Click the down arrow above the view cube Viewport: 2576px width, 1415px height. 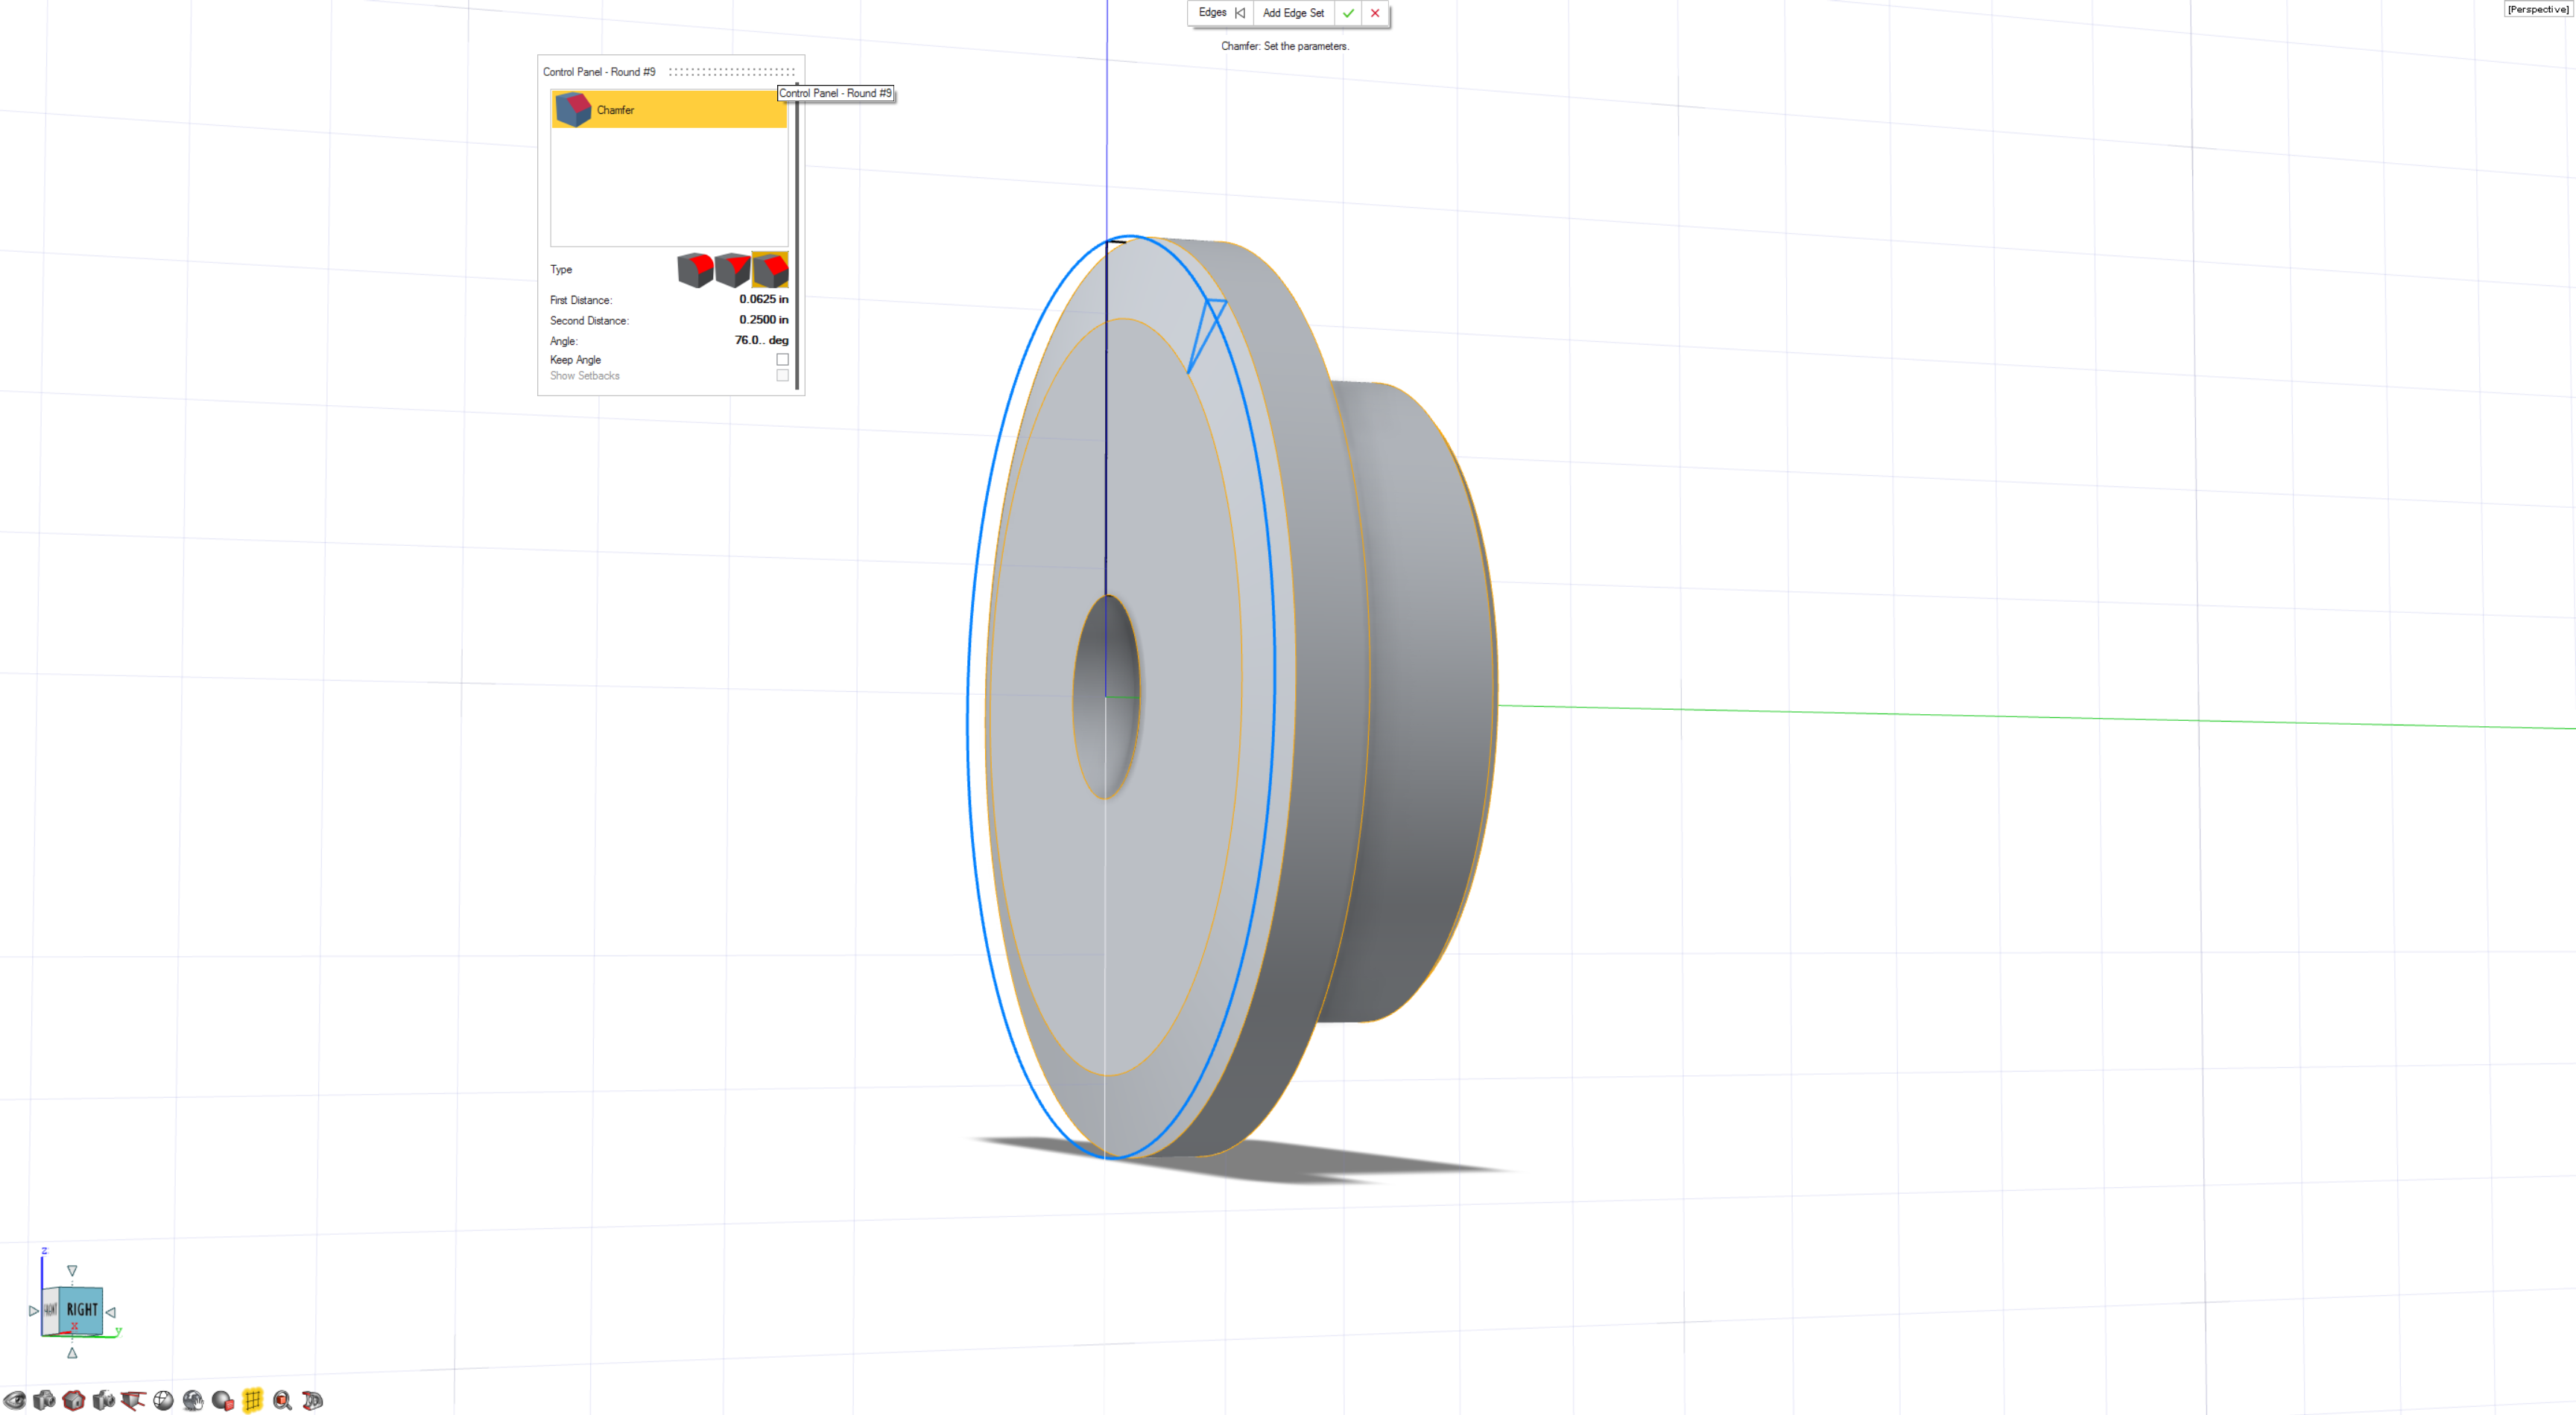tap(72, 1271)
